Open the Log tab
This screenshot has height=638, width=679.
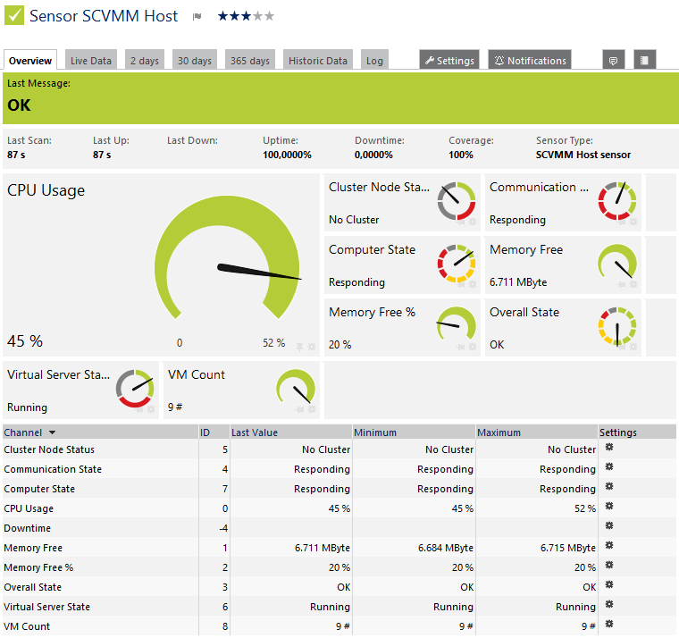tap(374, 60)
